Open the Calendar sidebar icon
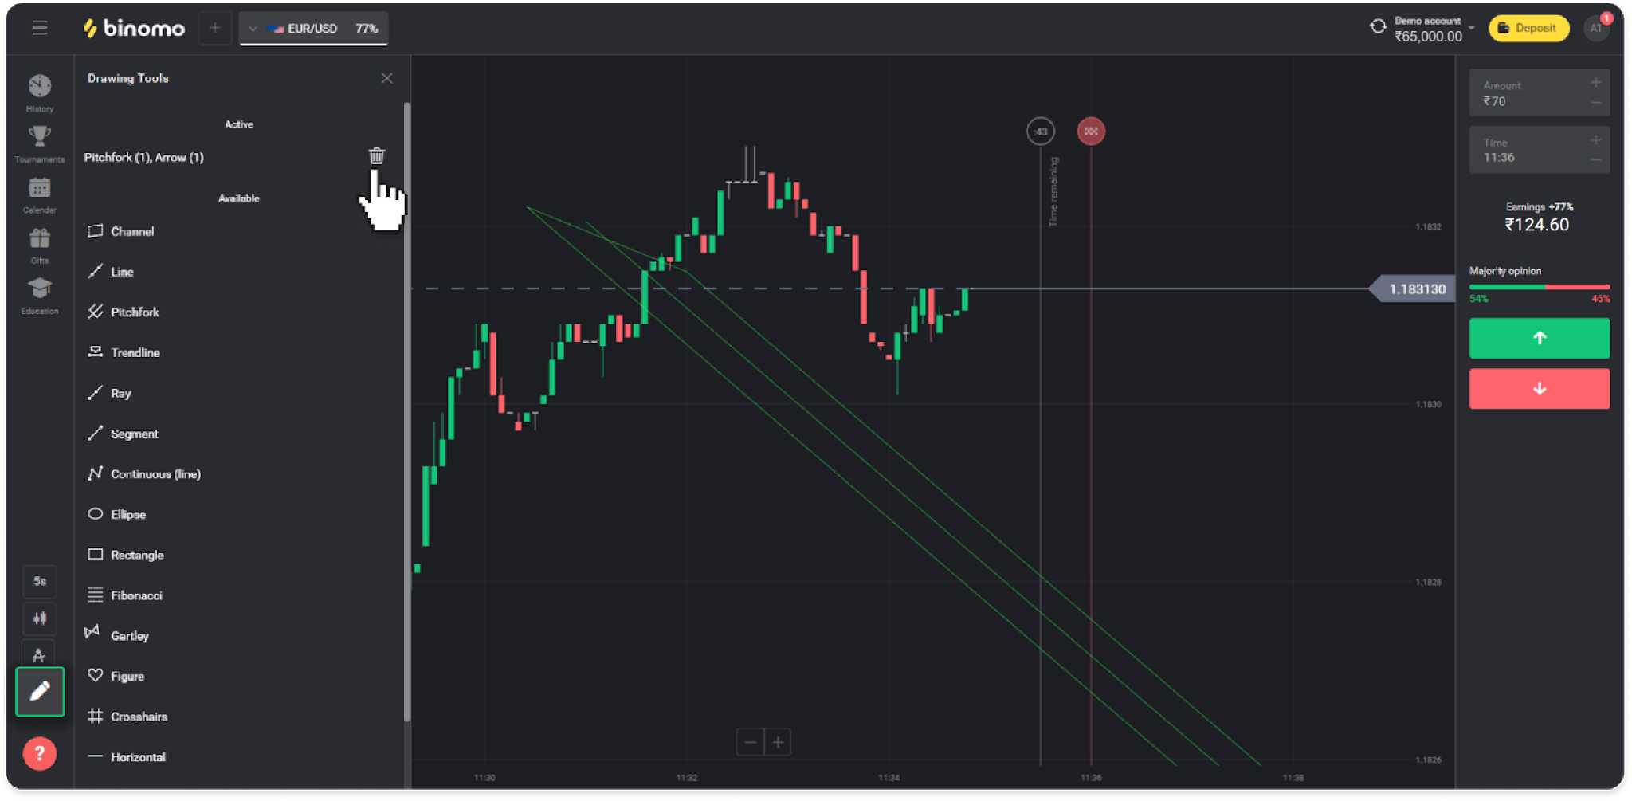 (x=40, y=190)
